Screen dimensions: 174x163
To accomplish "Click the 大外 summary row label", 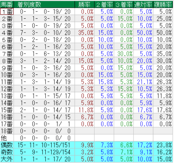I will point(7,159).
